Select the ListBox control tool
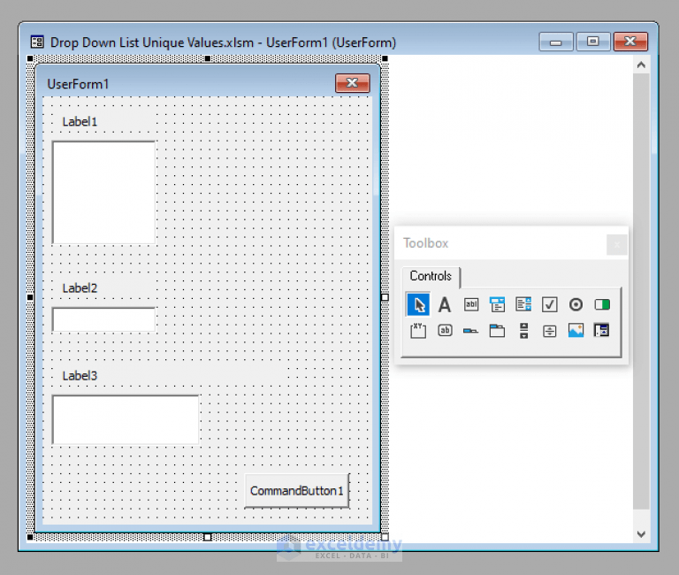This screenshot has width=679, height=575. pos(523,304)
